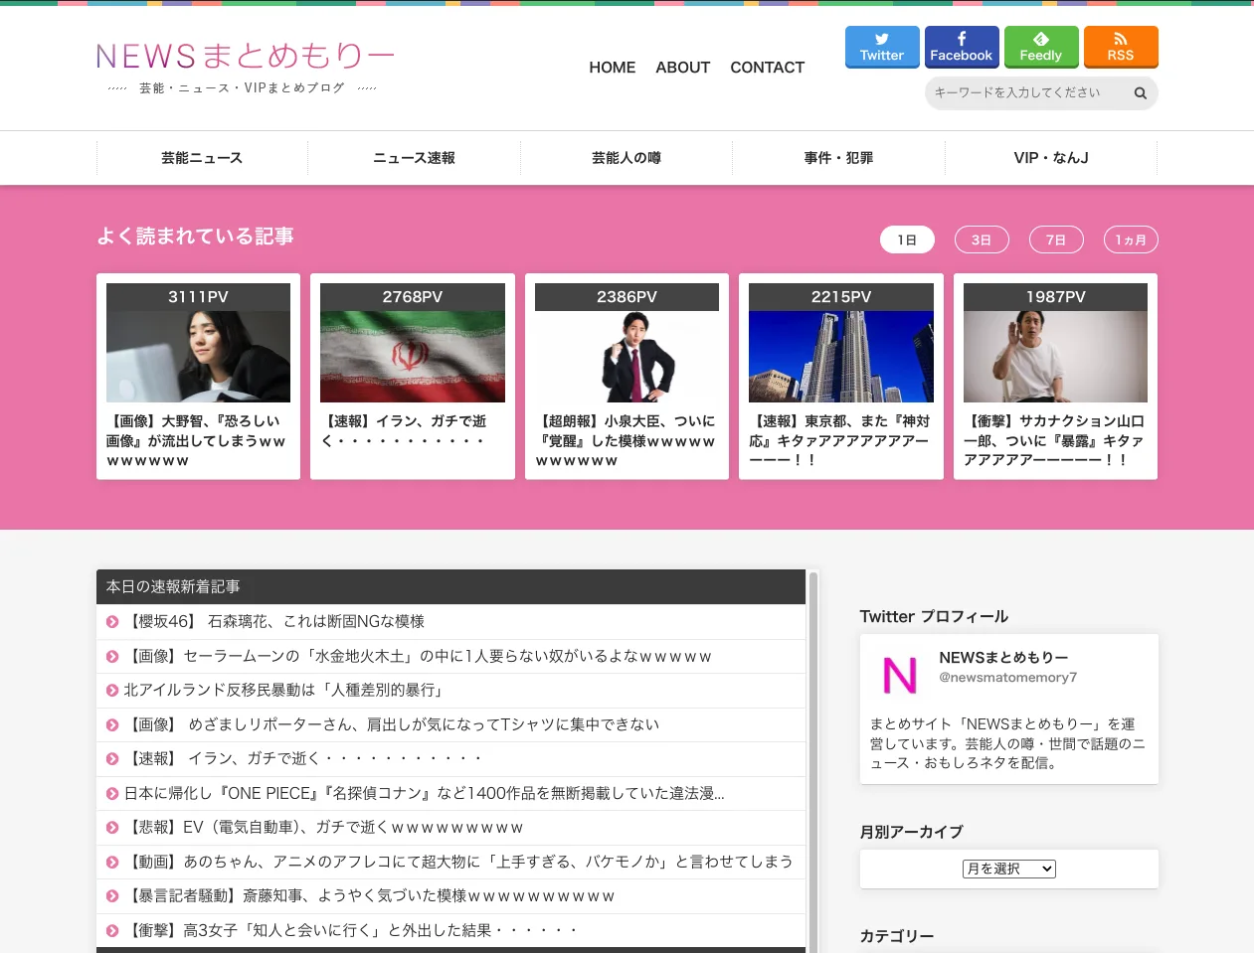Image resolution: width=1254 pixels, height=953 pixels.
Task: Click bullet icon beside EV article
Action: [112, 828]
